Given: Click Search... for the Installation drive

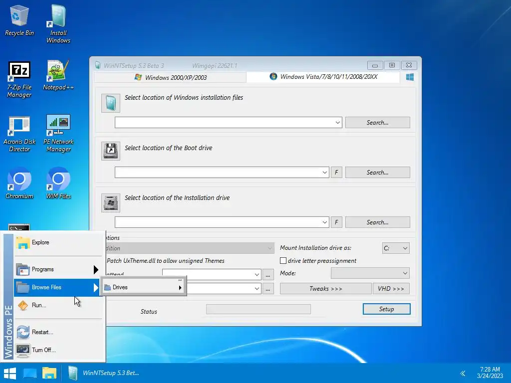Looking at the screenshot, I should [x=377, y=222].
